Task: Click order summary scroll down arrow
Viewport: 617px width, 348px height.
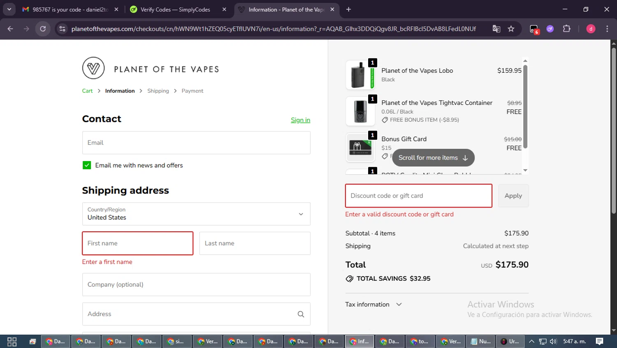Action: click(525, 170)
